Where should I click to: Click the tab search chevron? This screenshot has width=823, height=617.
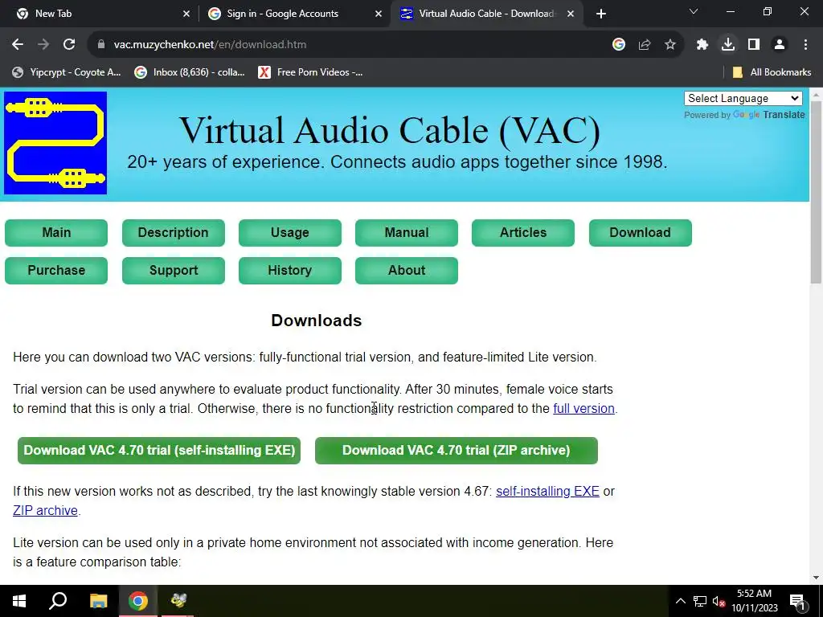click(x=694, y=11)
